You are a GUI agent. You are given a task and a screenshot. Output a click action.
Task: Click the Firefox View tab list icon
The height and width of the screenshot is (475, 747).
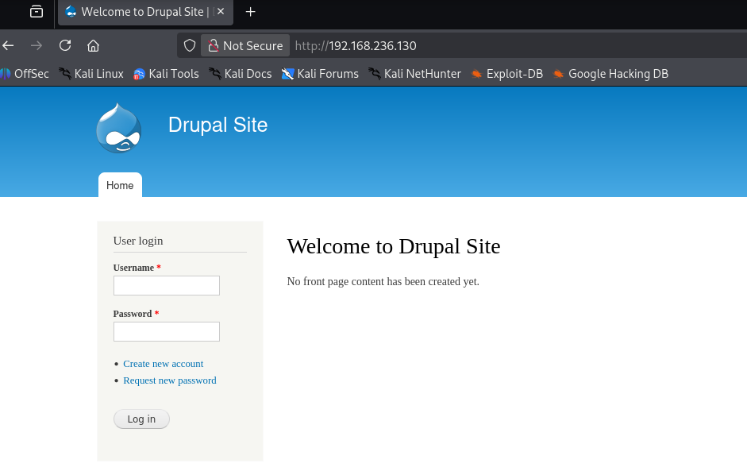point(37,11)
